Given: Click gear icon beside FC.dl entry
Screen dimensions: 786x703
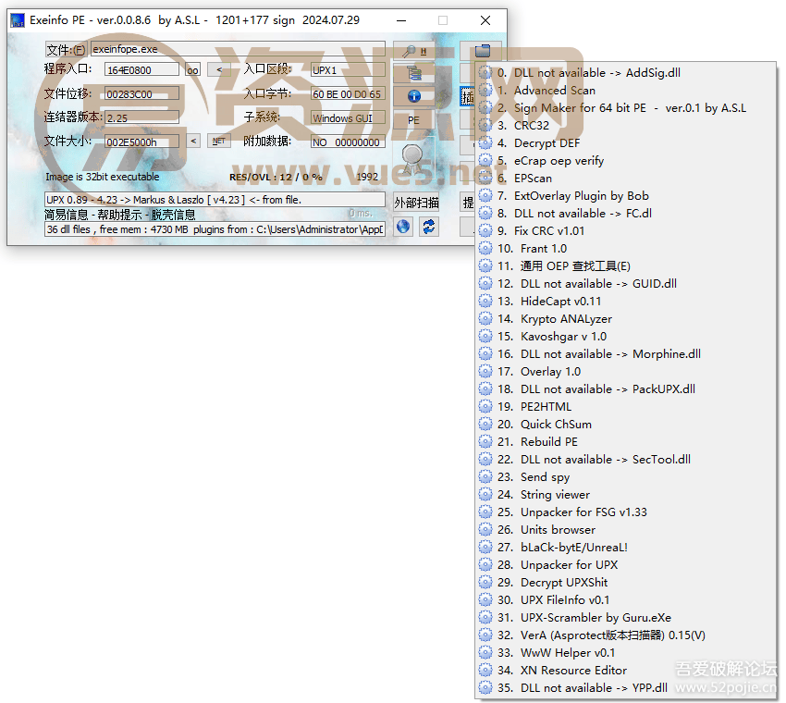Looking at the screenshot, I should (x=485, y=213).
